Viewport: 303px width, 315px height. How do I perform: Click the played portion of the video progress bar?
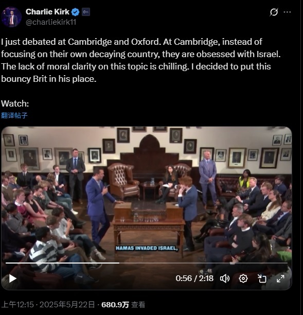62,263
